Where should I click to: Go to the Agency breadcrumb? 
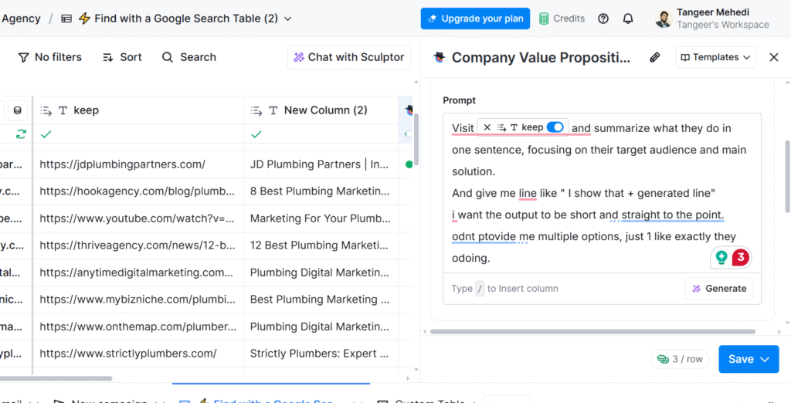click(21, 19)
